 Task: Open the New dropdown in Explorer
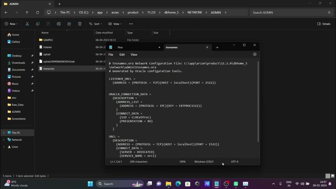click(11, 24)
